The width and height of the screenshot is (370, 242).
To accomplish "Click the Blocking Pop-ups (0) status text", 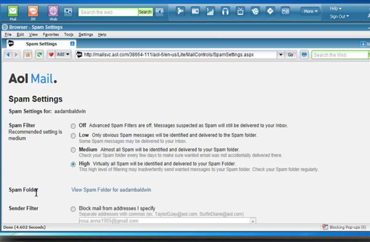I will click(x=348, y=227).
